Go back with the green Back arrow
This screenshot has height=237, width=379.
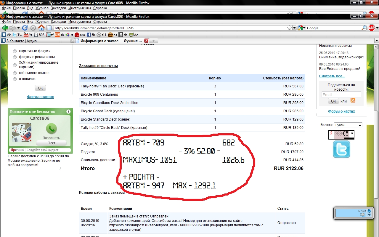[5, 28]
